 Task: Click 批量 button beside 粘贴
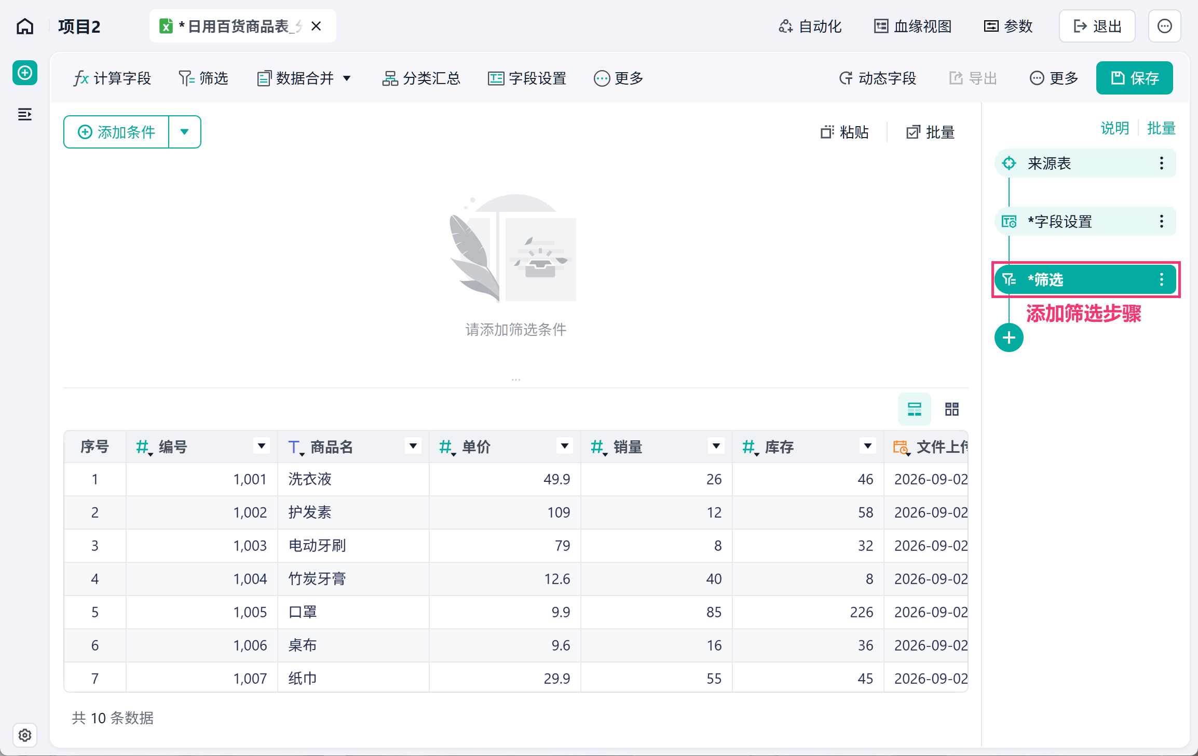[931, 132]
